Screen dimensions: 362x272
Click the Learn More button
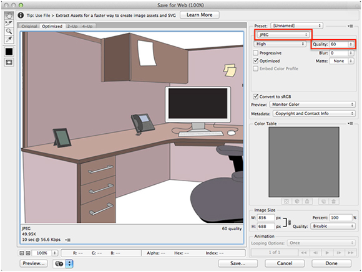200,15
